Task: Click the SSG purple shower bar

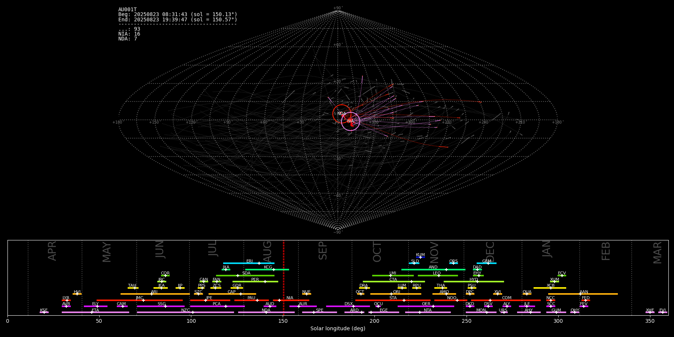Action: (161, 306)
